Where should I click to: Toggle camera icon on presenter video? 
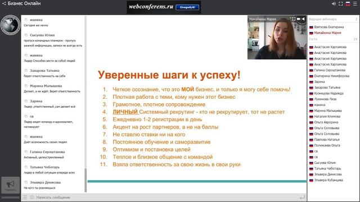[x=299, y=19]
